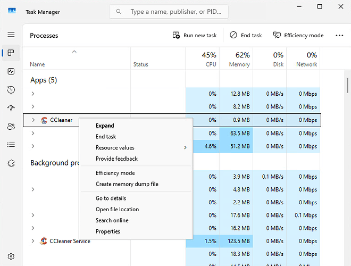This screenshot has height=266, width=351.
Task: Expand the app row using 12.8 MB
Action: click(33, 94)
